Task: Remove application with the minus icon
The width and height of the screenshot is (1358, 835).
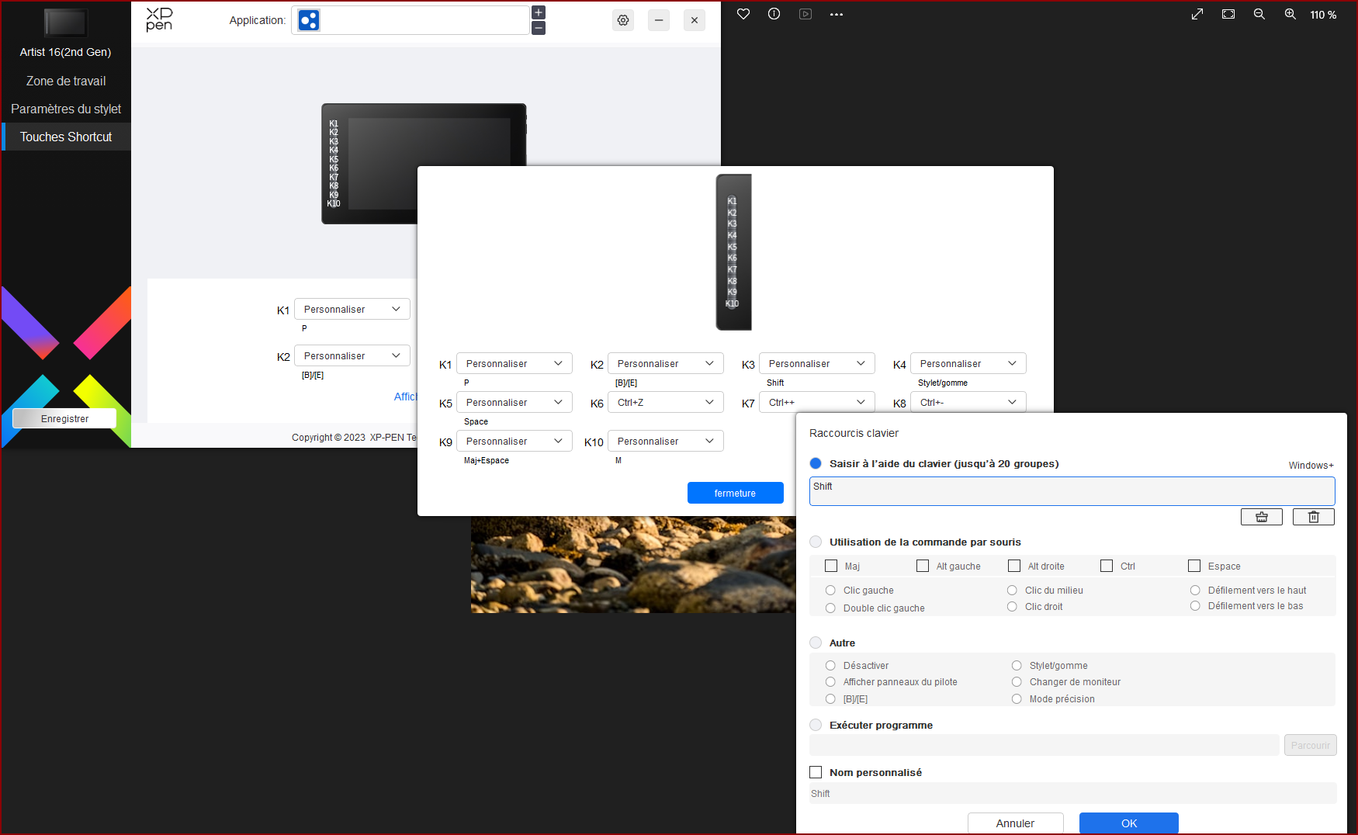Action: click(539, 28)
